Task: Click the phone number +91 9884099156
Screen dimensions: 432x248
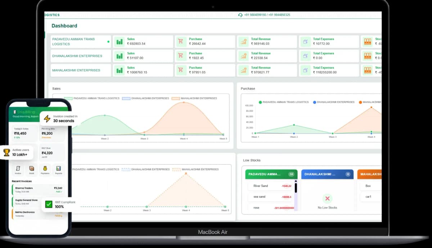Action: point(255,15)
